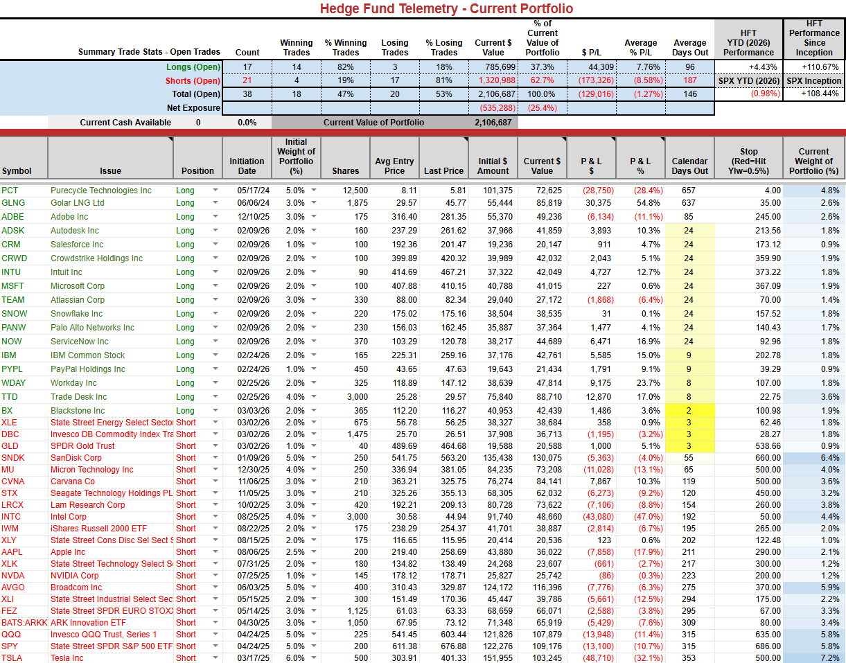This screenshot has width=846, height=663.
Task: Expand Initial Weight dropdown for GLNG
Action: [314, 203]
